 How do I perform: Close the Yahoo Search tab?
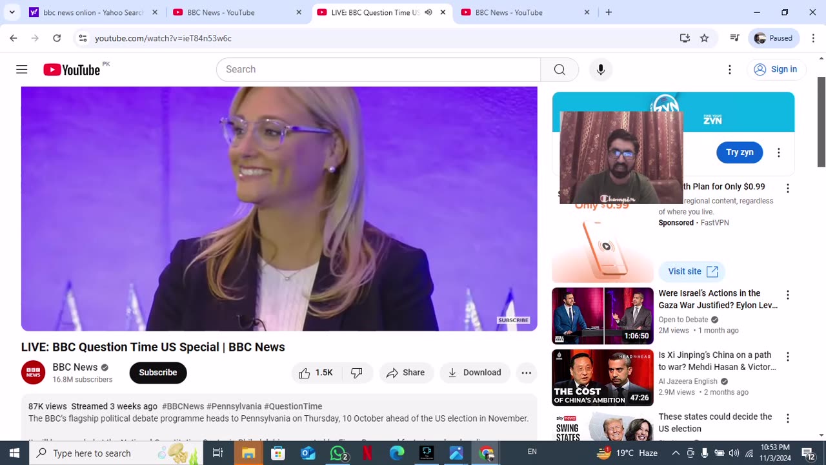(154, 12)
